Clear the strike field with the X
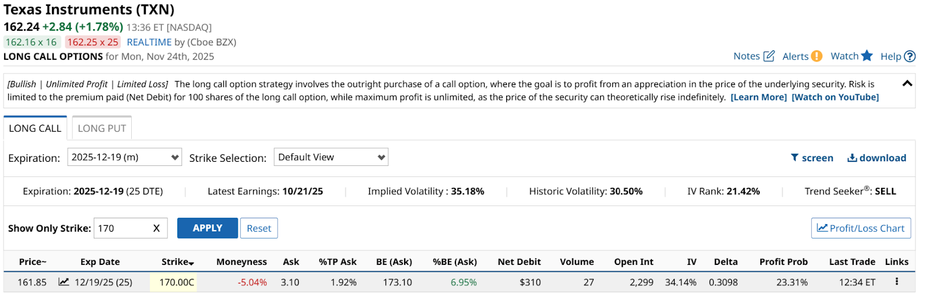Image resolution: width=933 pixels, height=305 pixels. click(156, 228)
